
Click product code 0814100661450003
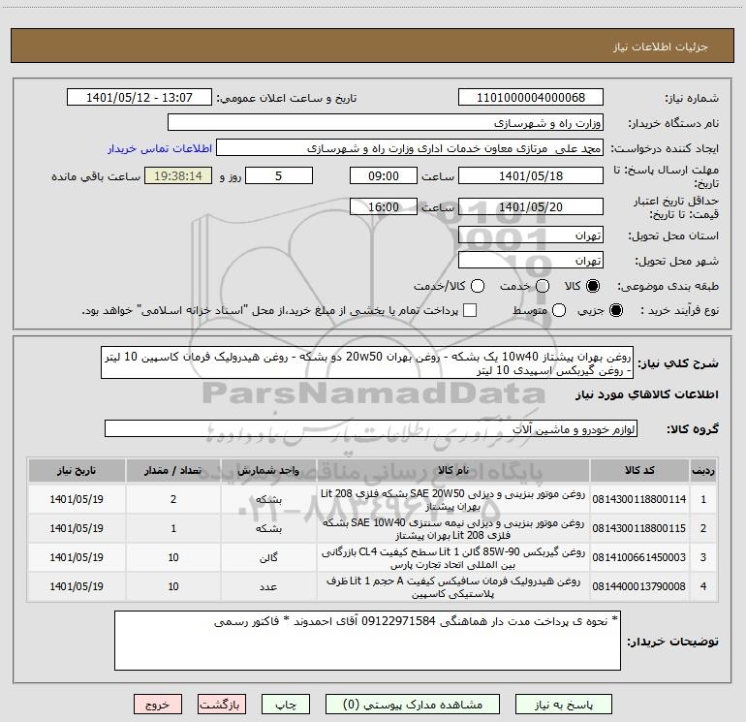(x=639, y=557)
